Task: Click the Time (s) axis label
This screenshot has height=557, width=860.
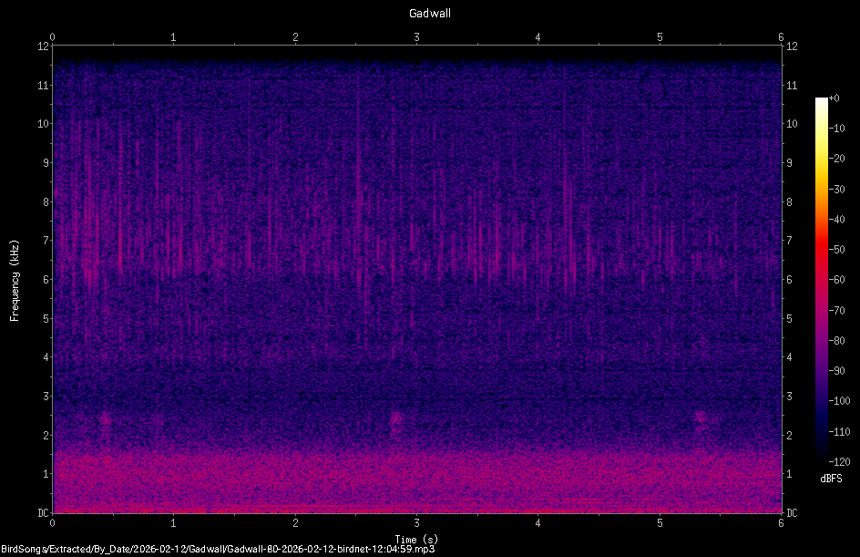Action: coord(416,537)
